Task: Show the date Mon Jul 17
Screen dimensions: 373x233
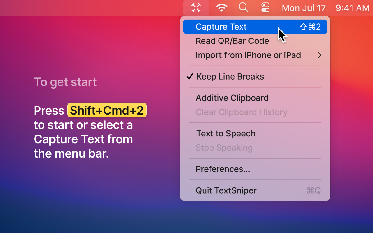Action: click(x=304, y=8)
